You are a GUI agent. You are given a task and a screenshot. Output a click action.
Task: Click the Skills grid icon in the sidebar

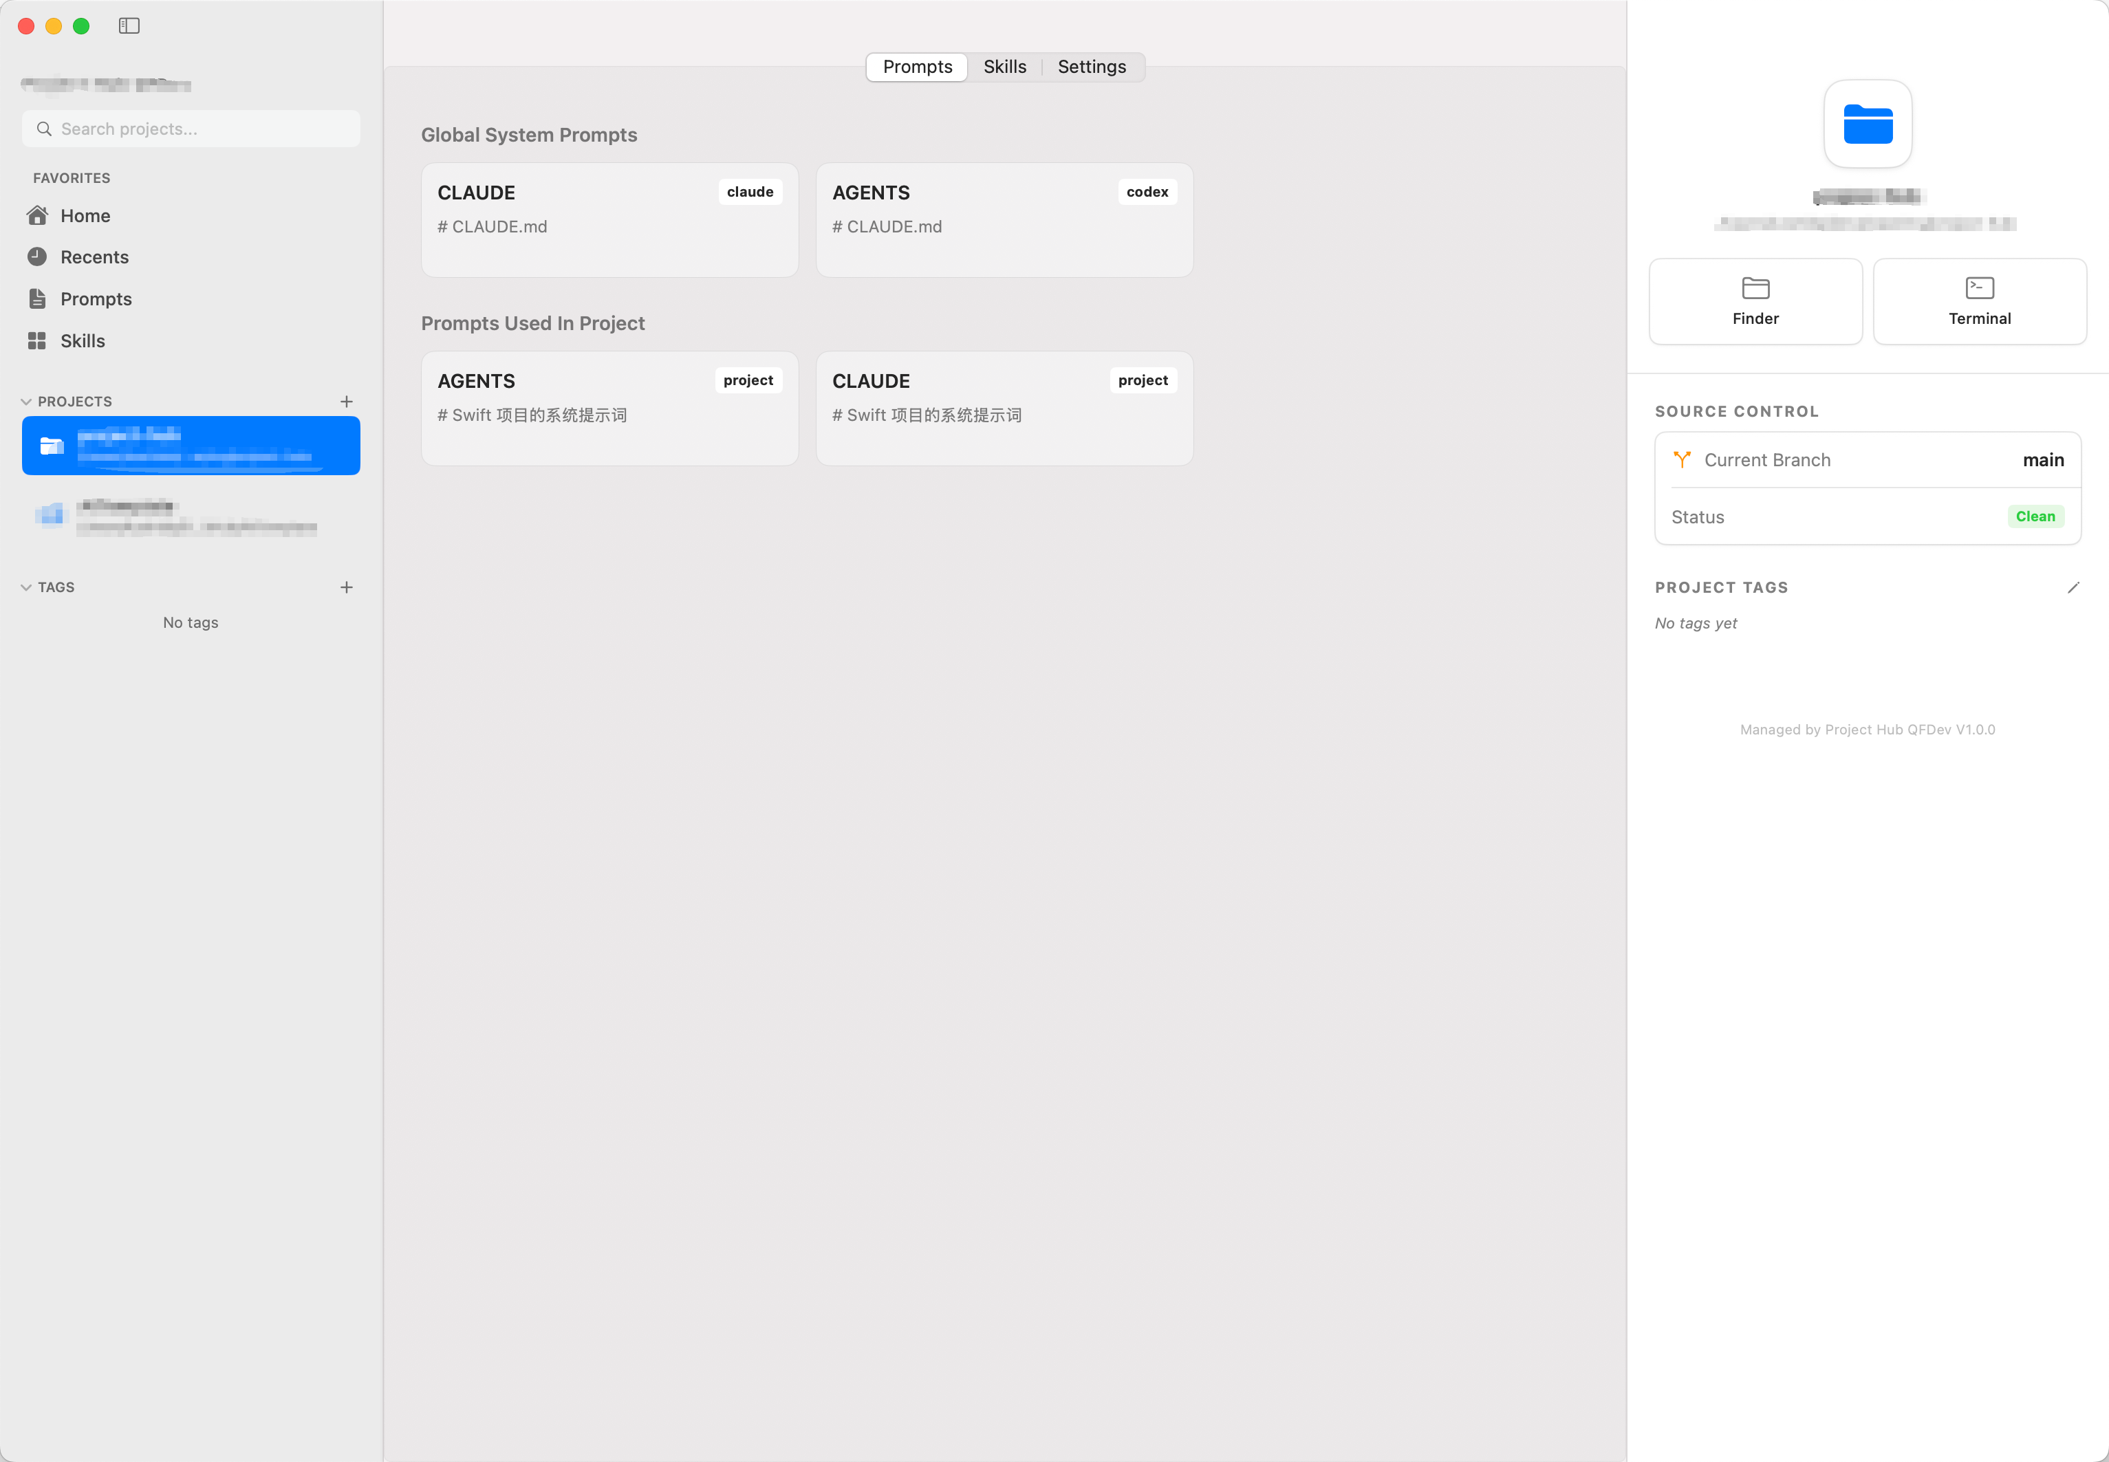tap(38, 341)
